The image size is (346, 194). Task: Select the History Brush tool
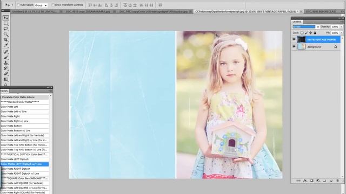click(x=6, y=68)
